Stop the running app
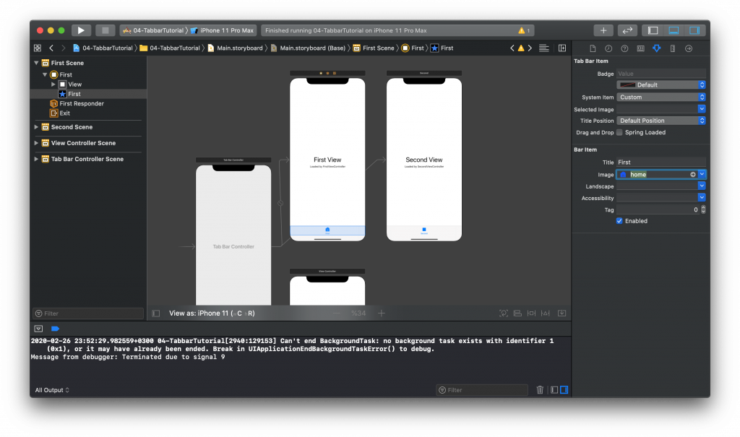 (106, 30)
